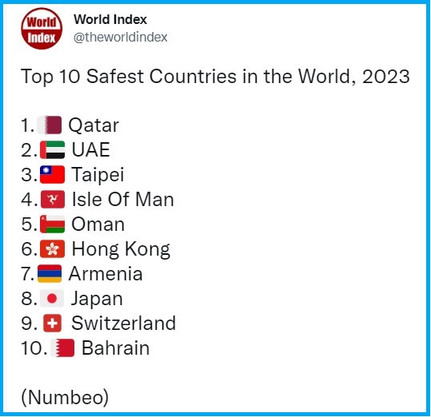Click the Hong Kong flag emoji
Viewport: 431px width, 417px height.
coord(53,249)
